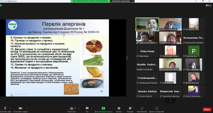
Task: Click the slide title "Перелік алергенів"
Action: point(64,24)
